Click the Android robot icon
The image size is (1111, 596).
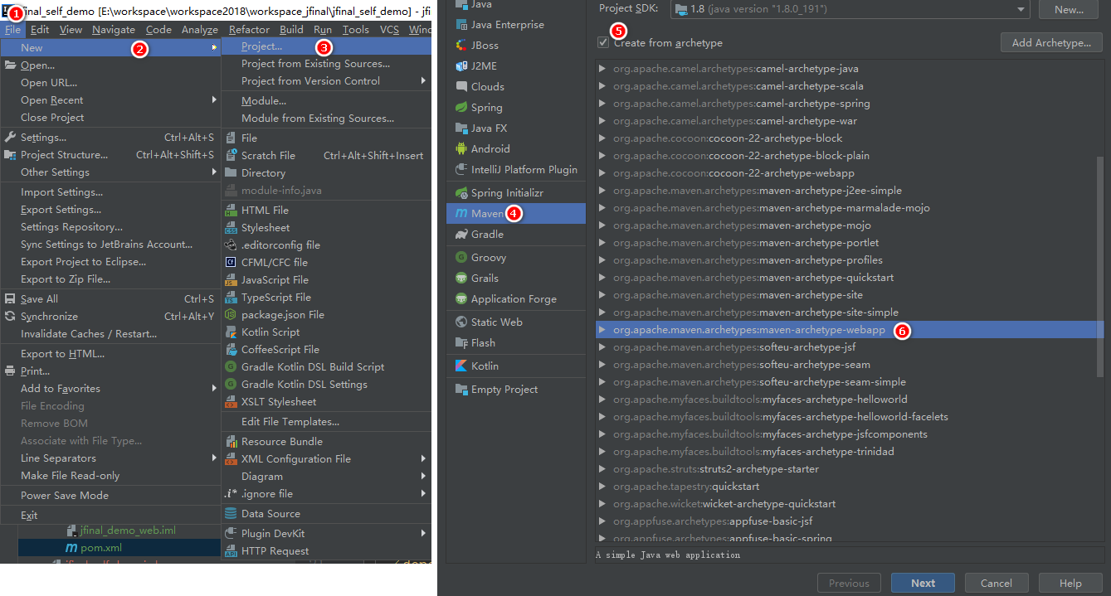[x=461, y=148]
